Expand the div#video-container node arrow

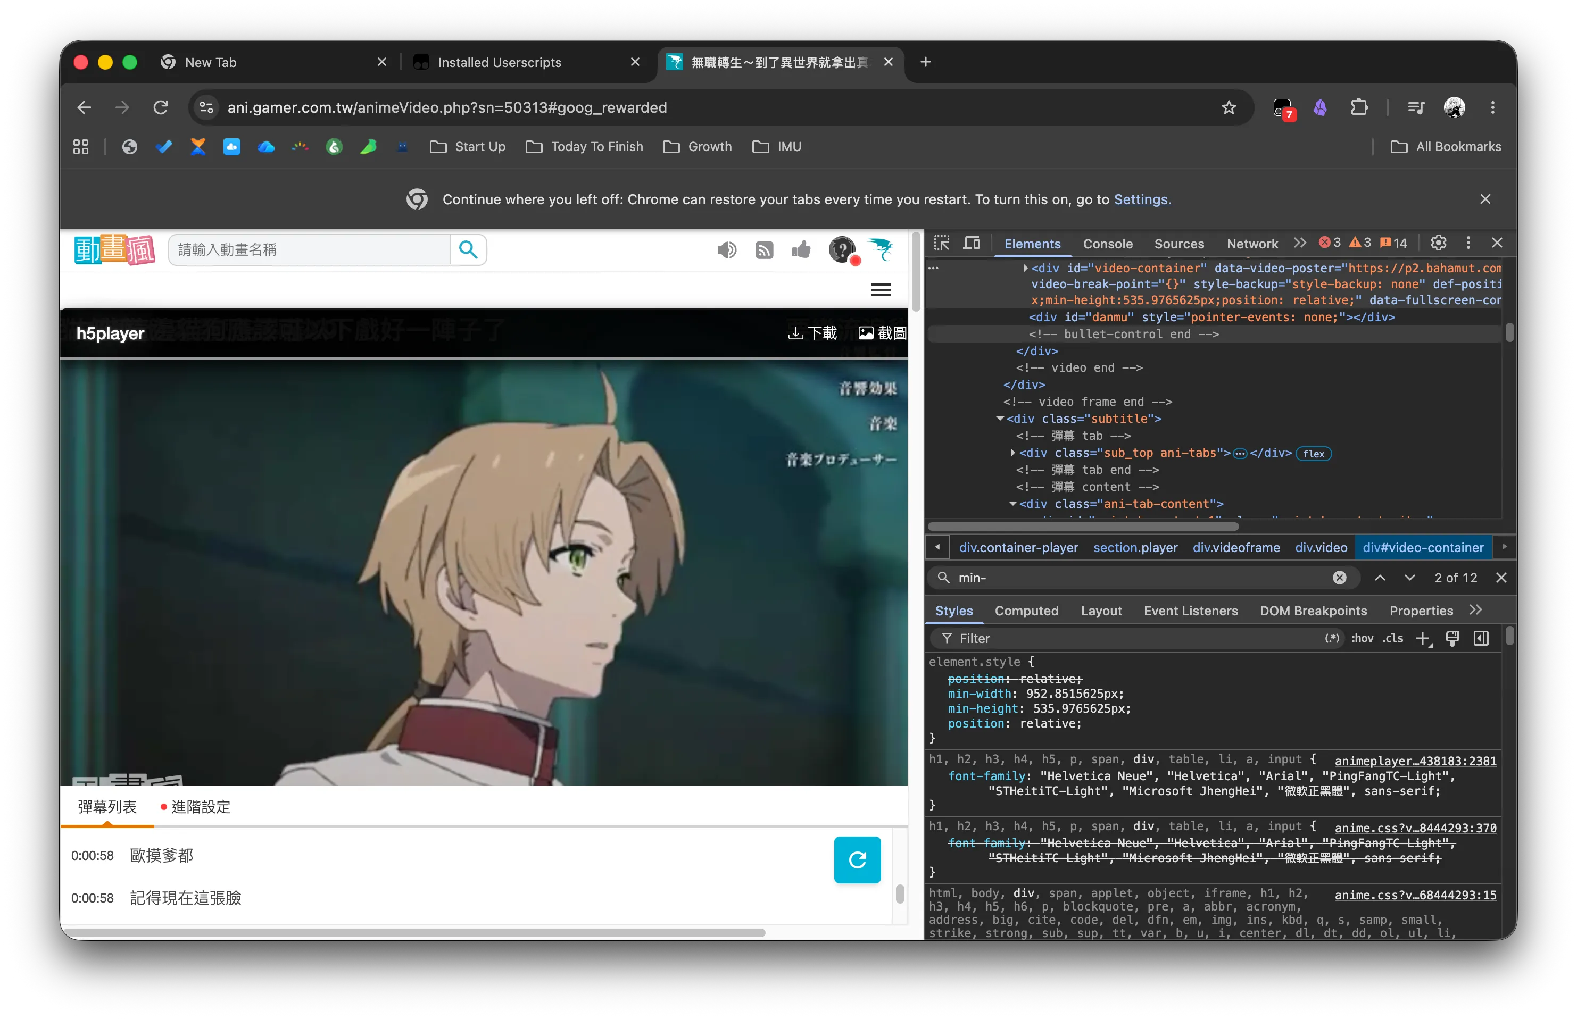tap(1025, 268)
